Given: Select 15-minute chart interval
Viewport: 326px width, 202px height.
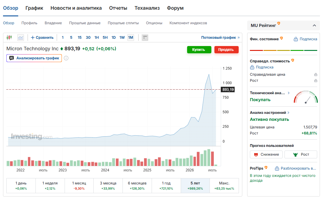Looking at the screenshot, I should pyautogui.click(x=80, y=38).
